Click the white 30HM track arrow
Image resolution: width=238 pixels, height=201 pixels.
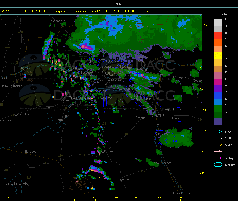(x=218, y=138)
